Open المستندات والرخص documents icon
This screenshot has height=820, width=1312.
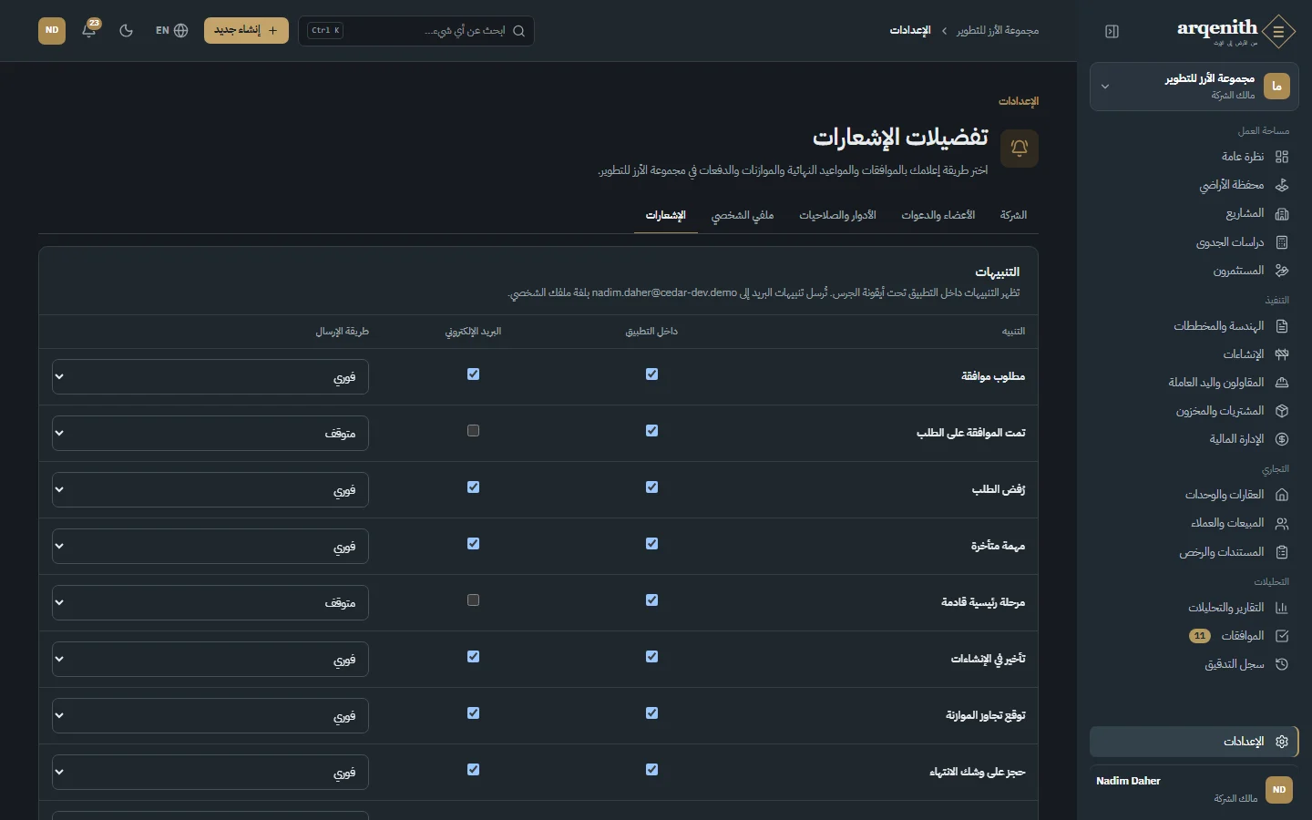(x=1282, y=552)
